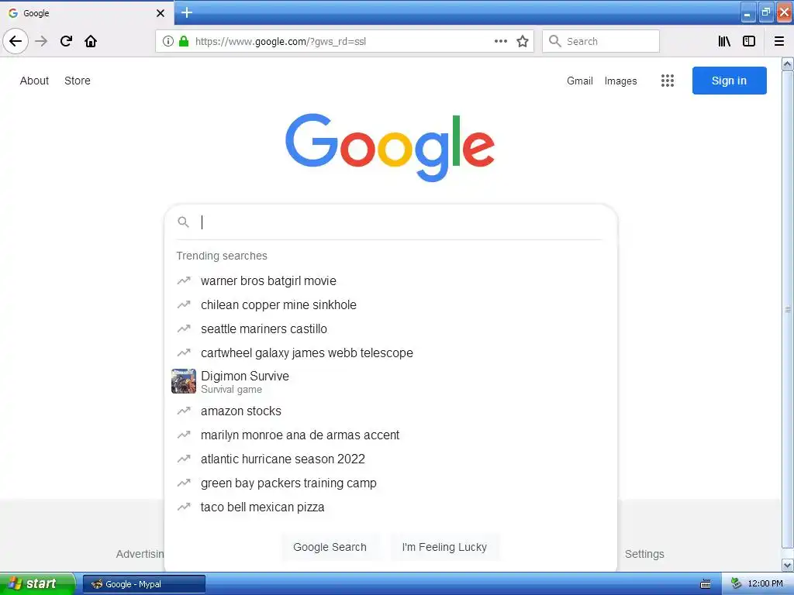Image resolution: width=794 pixels, height=595 pixels.
Task: Show site information icon in address bar
Action: [x=168, y=41]
